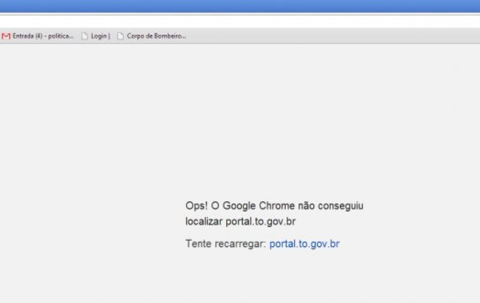The image size is (480, 303).
Task: Open the Login bookmark
Action: [x=96, y=36]
